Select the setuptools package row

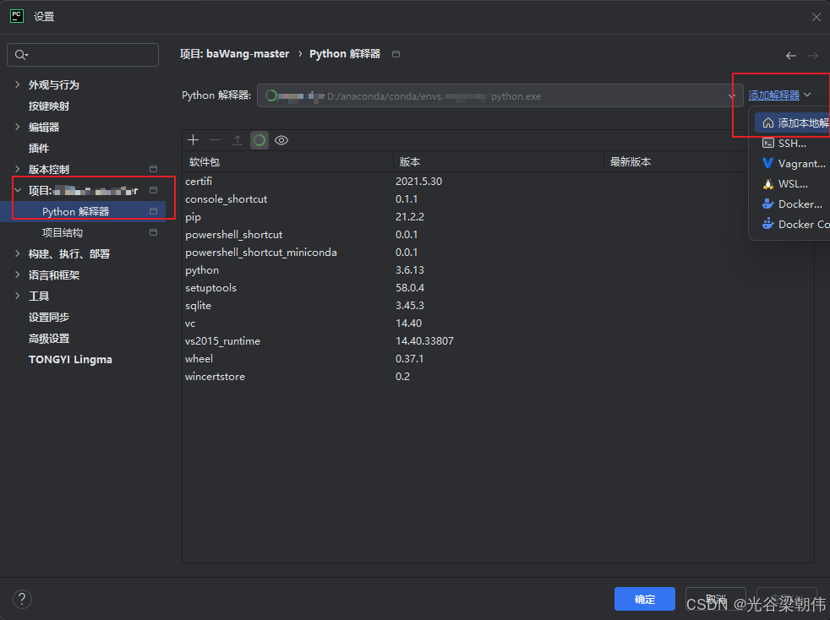coord(498,288)
